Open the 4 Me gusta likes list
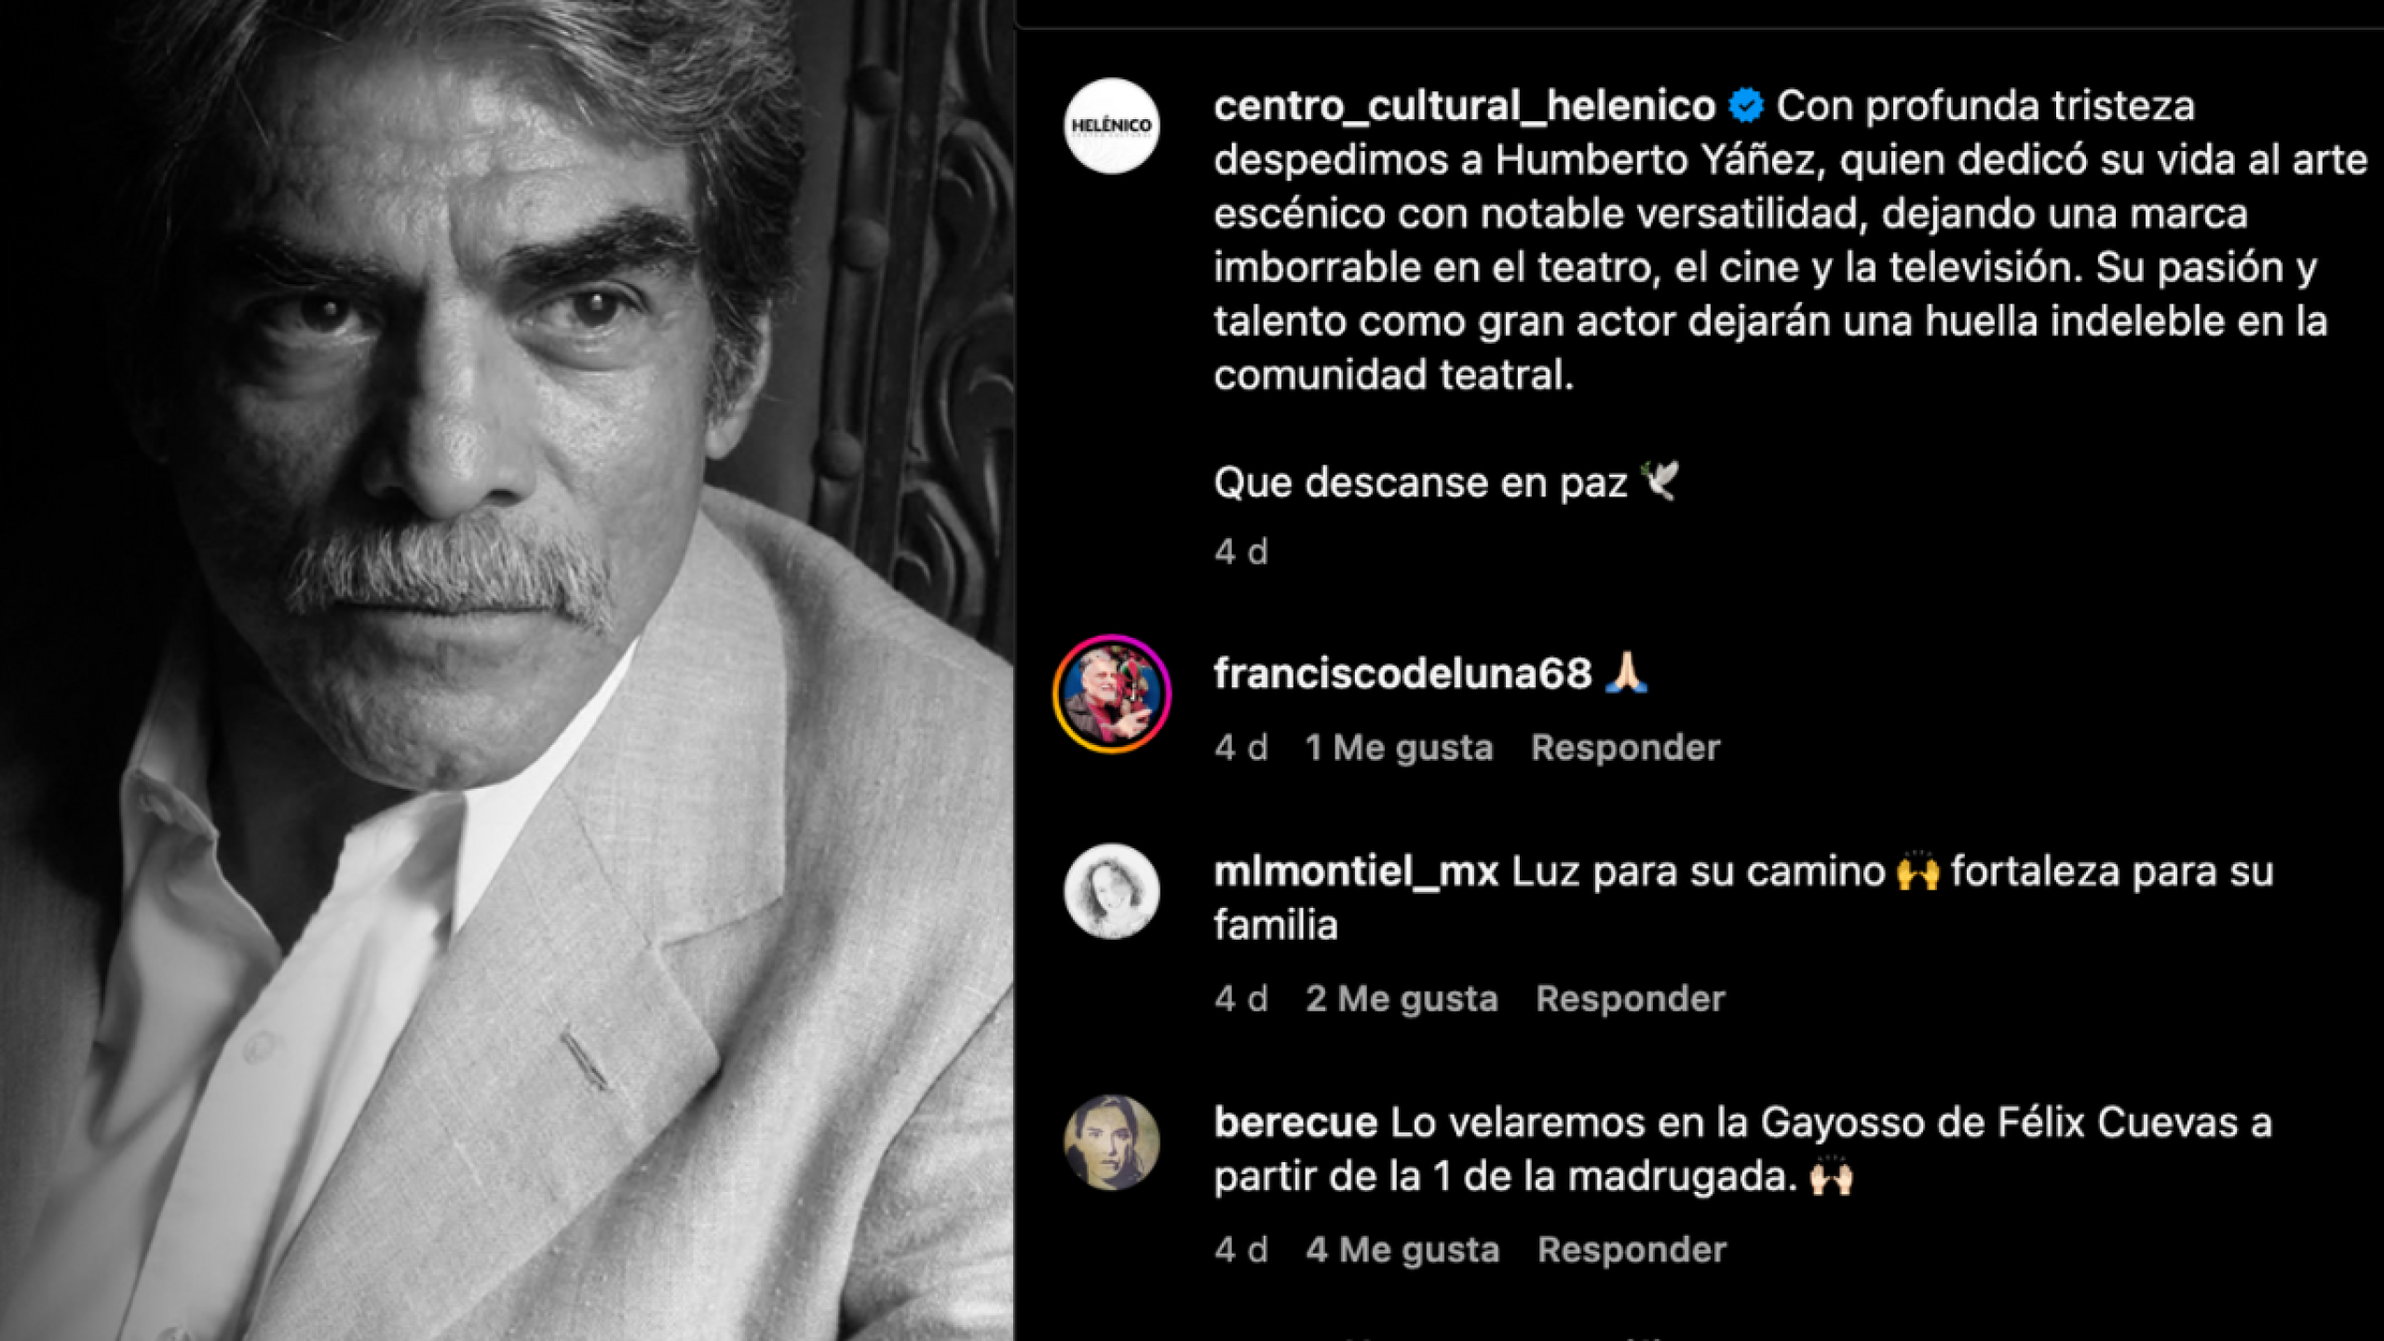This screenshot has height=1341, width=2384. coord(1402,1250)
